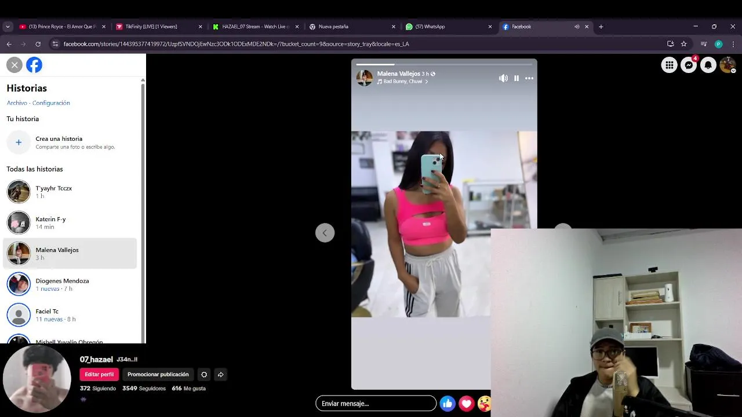742x417 pixels.
Task: Open Malena Vallejos profile name in story
Action: point(398,74)
